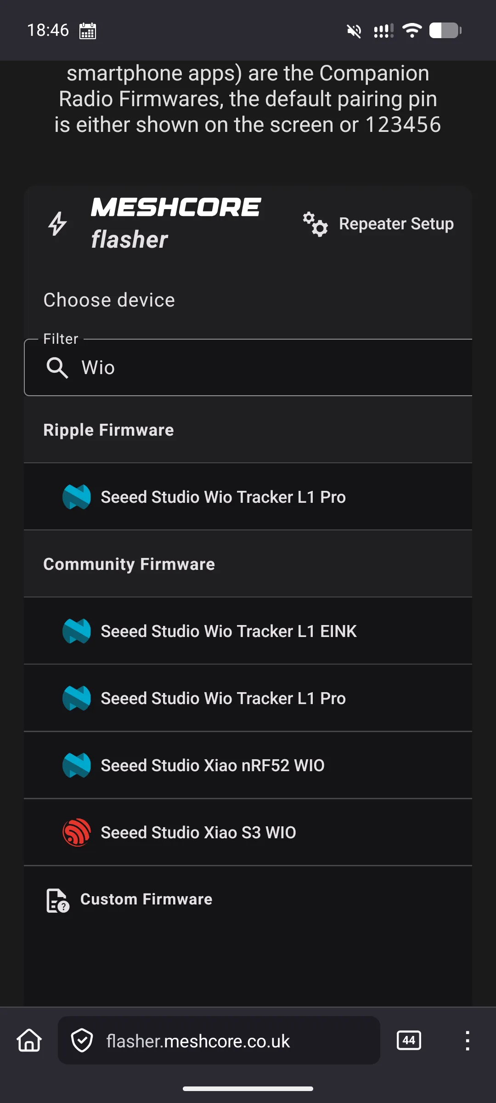Viewport: 496px width, 1103px height.
Task: Go to browser home page icon
Action: (x=29, y=1040)
